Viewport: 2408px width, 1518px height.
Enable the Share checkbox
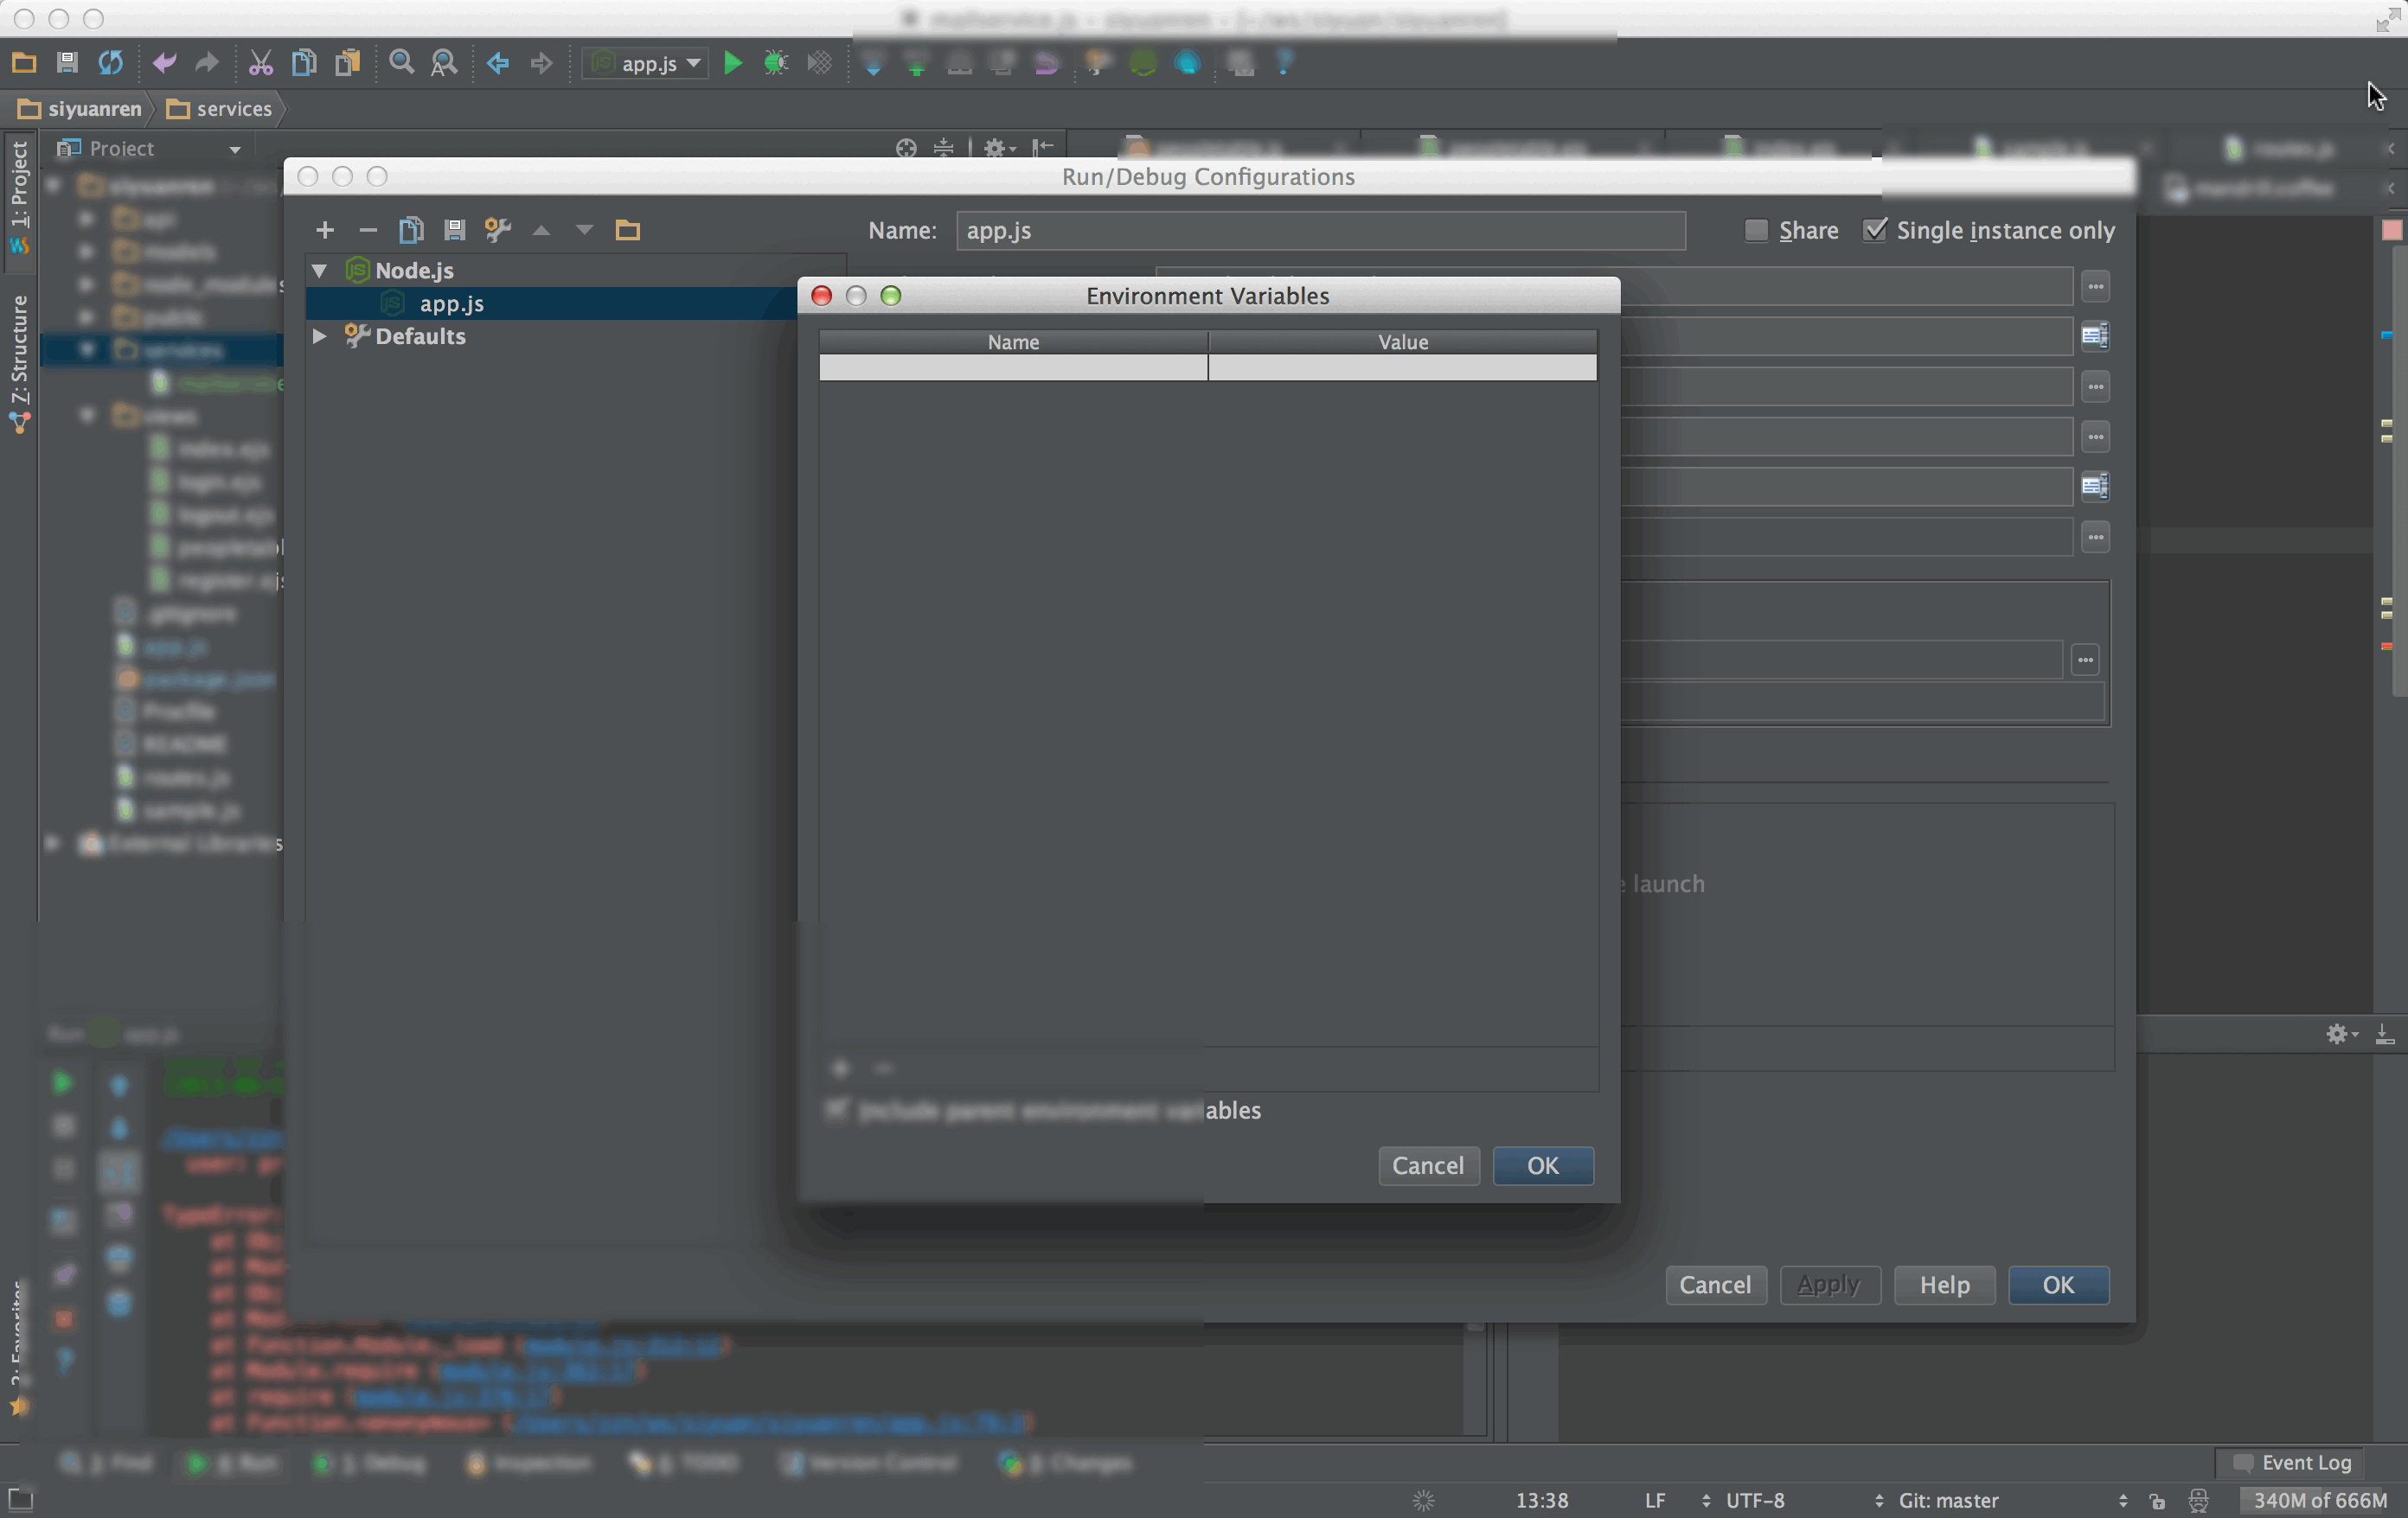point(1755,230)
